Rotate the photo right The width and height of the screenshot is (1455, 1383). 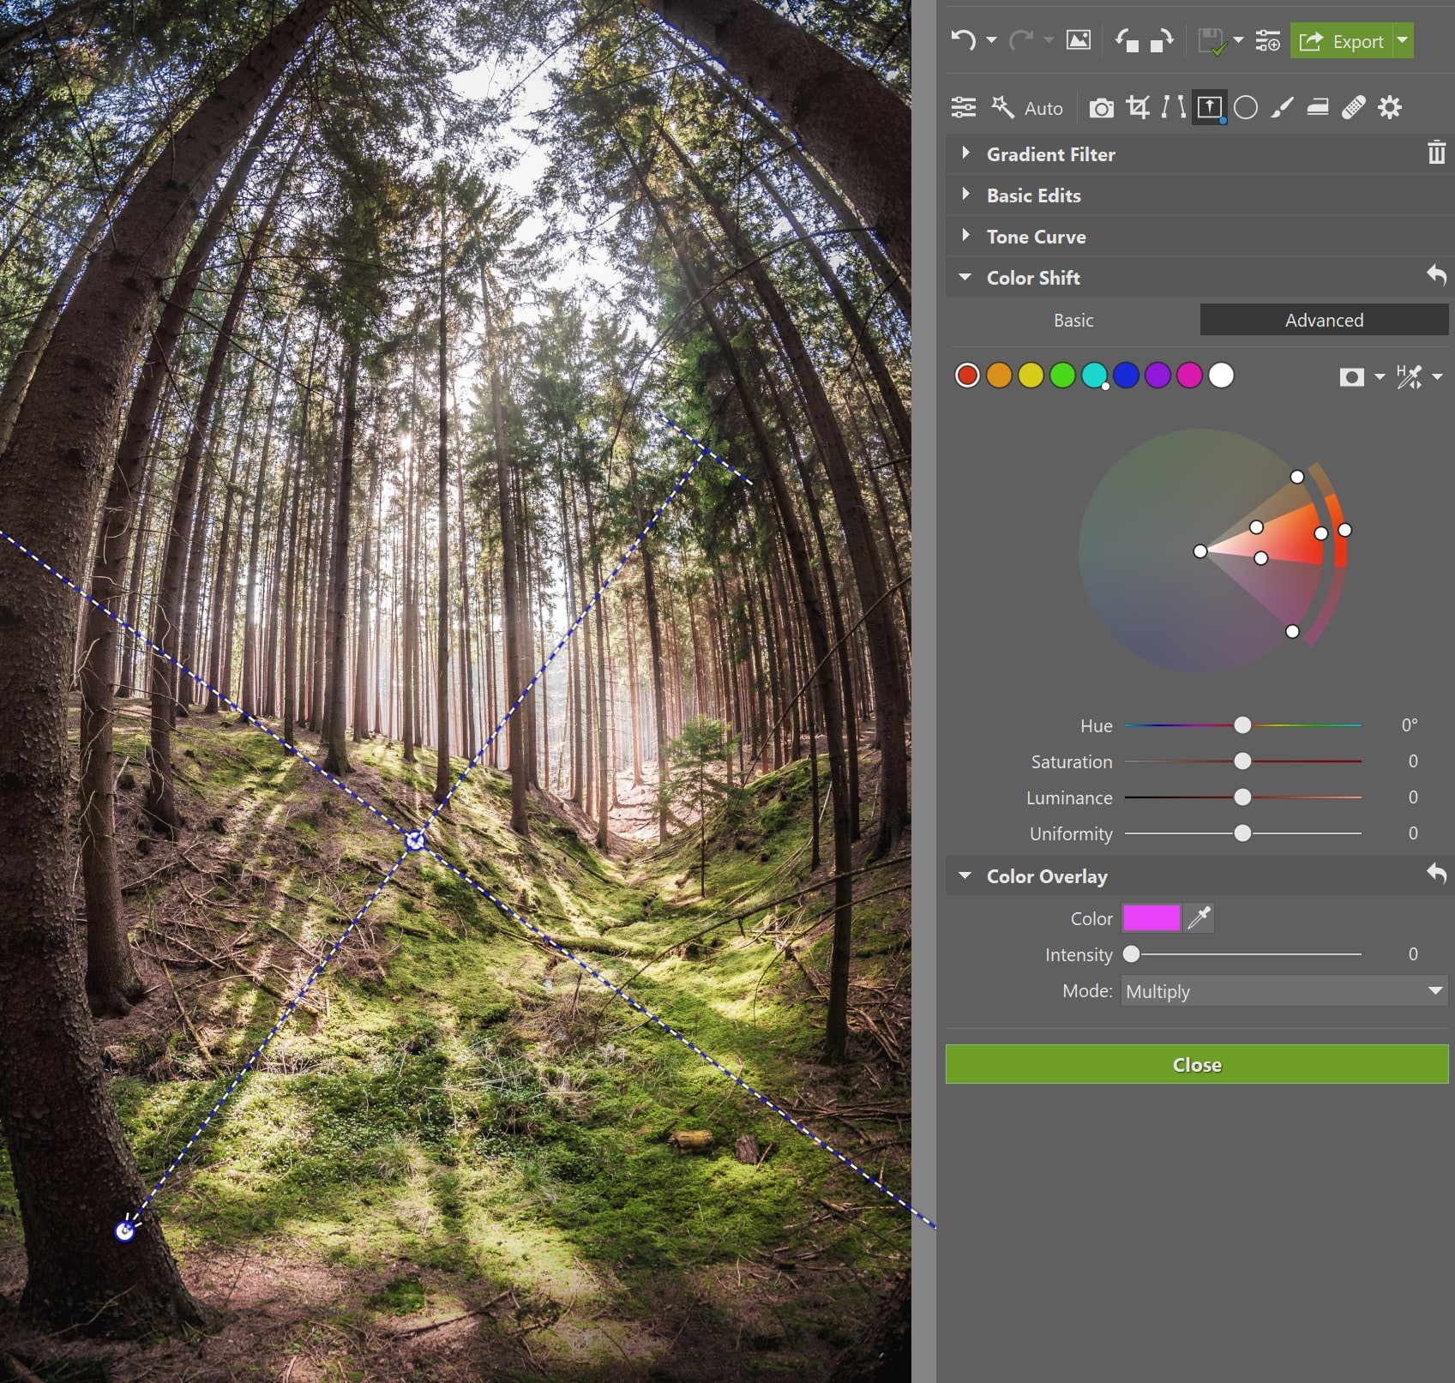[1162, 40]
